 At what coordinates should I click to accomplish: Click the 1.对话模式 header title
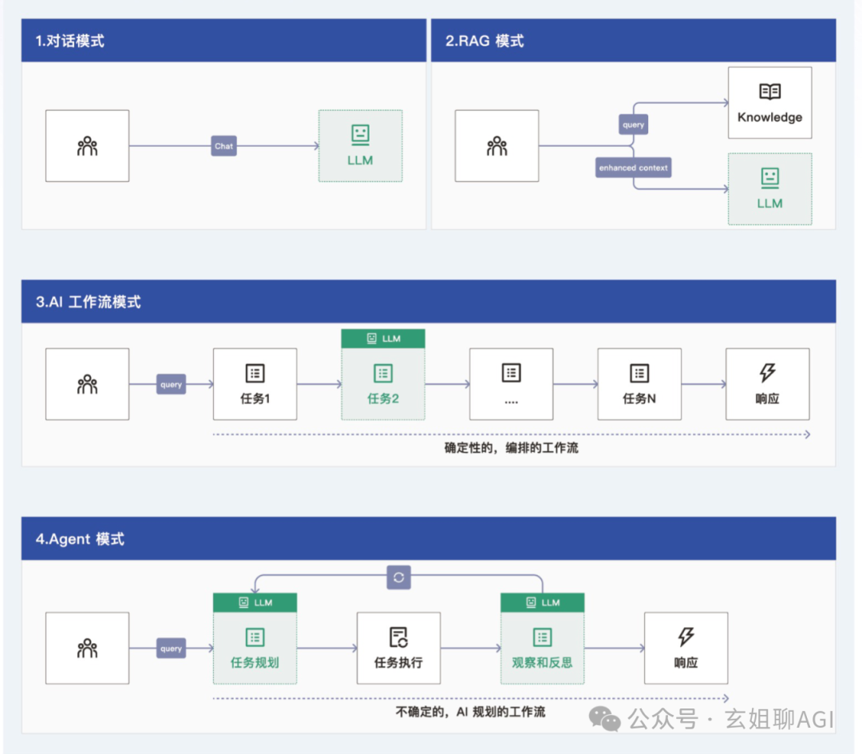click(x=69, y=41)
